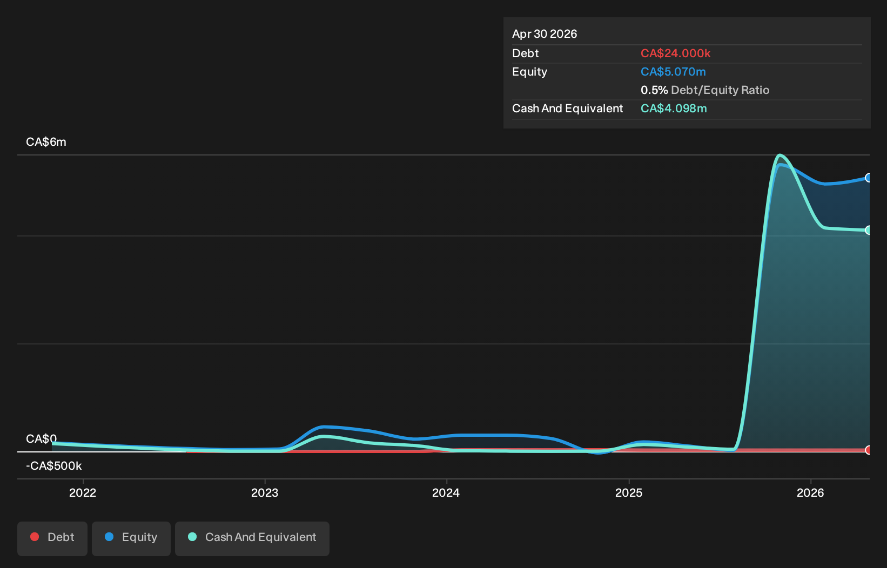Toggle the Cash And Equivalent legend series

(252, 538)
